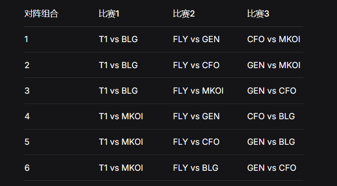The height and width of the screenshot is (186, 337).
Task: Select FLY vs GEN in combination 1
Action: point(196,39)
